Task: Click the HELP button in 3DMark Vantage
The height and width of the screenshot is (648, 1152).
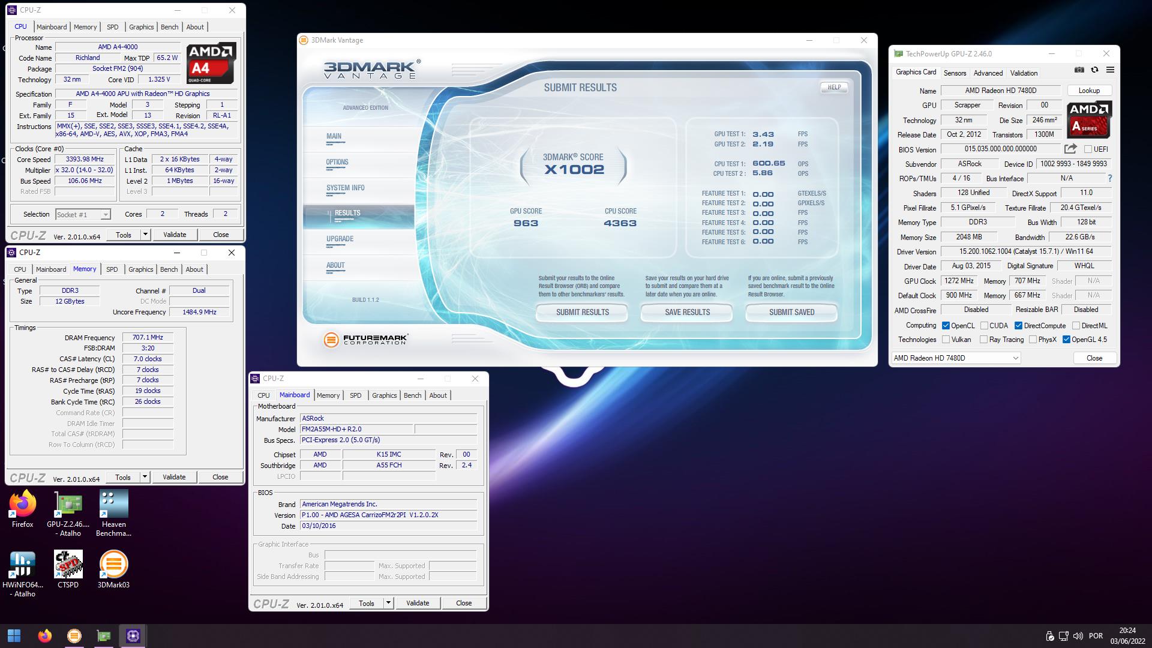Action: (x=834, y=88)
